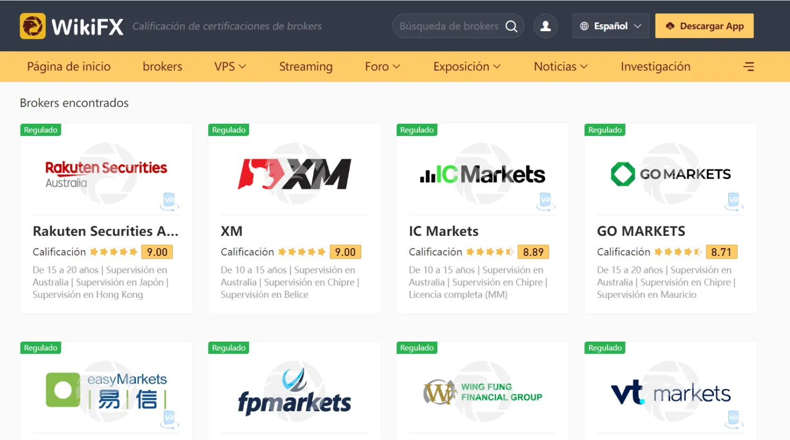
Task: Click the Rakuten Securities Australia logo
Action: pyautogui.click(x=106, y=175)
